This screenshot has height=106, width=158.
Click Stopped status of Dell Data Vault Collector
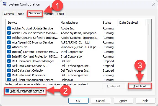click(108, 70)
